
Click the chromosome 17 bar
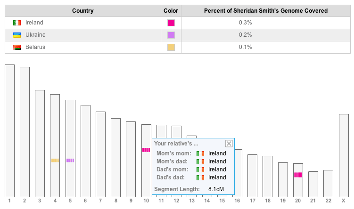(252, 176)
